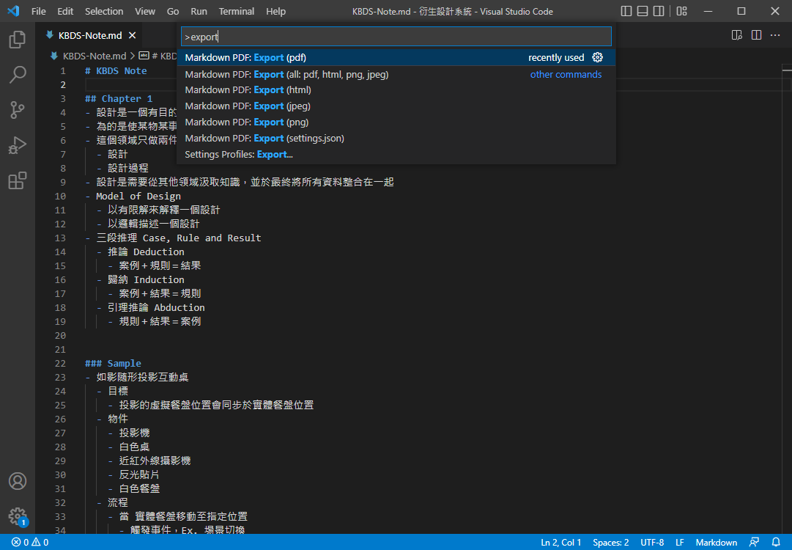Run Markdown PDF: Export (jpeg) command

(x=396, y=106)
